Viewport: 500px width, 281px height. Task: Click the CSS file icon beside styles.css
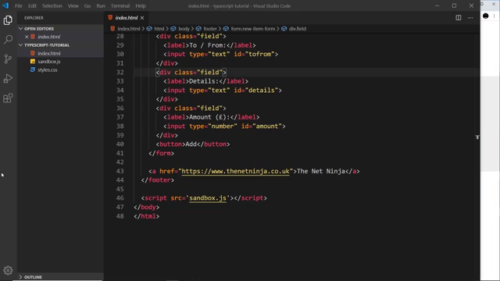33,69
